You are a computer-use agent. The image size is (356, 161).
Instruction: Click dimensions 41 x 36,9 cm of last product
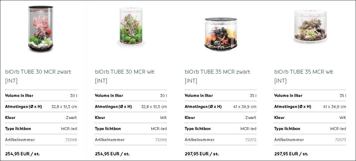[x=335, y=106]
